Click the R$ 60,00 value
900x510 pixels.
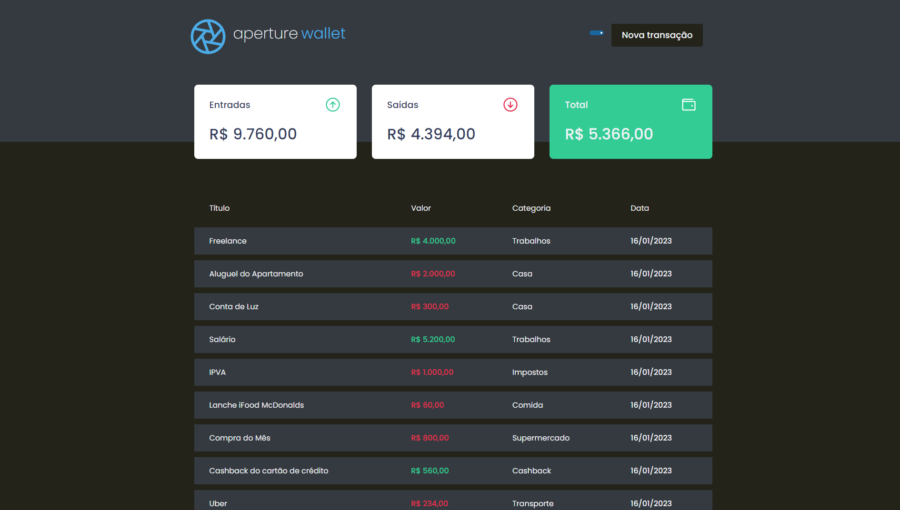coord(428,405)
